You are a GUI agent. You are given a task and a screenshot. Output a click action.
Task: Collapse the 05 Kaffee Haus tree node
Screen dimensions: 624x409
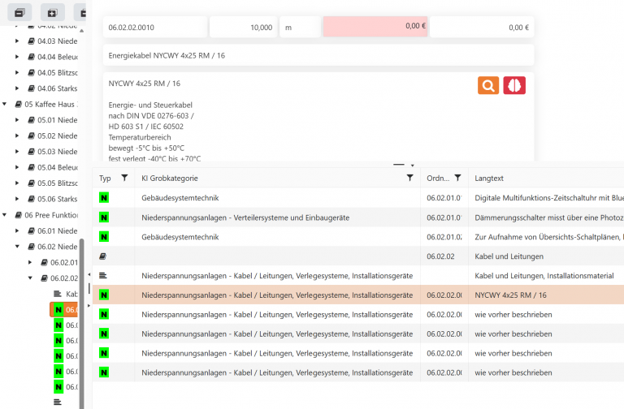(6, 104)
